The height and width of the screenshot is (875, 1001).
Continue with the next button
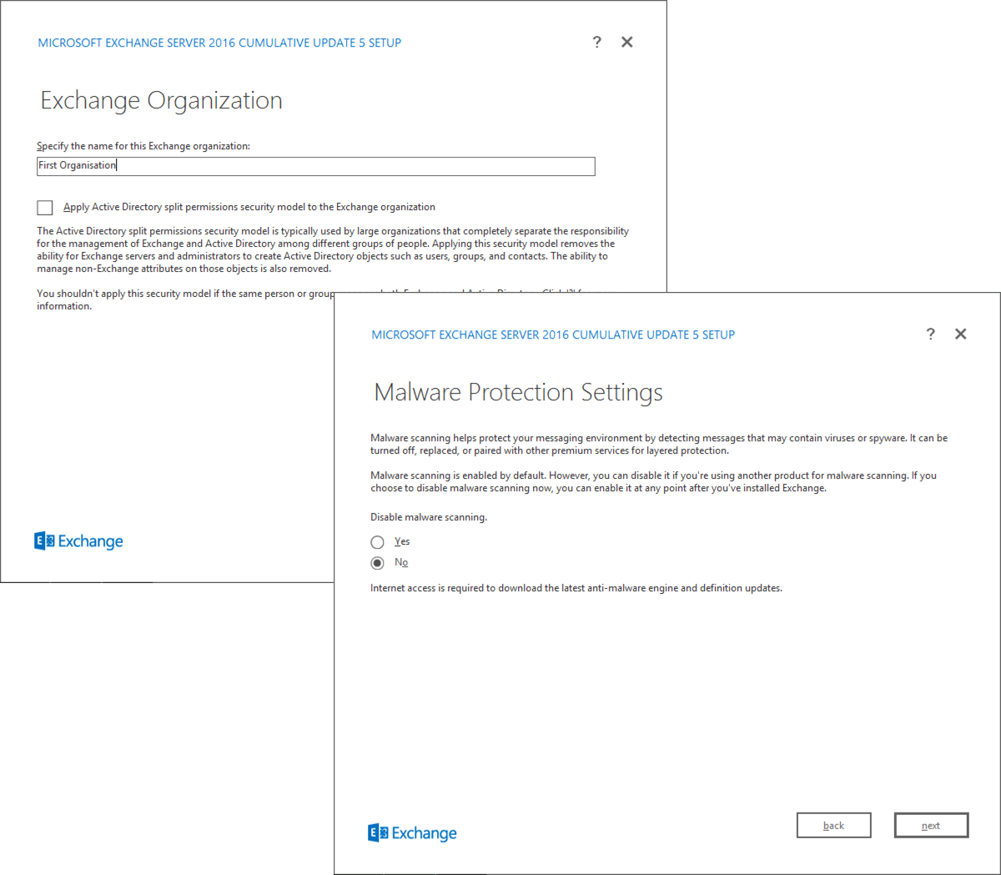tap(931, 826)
